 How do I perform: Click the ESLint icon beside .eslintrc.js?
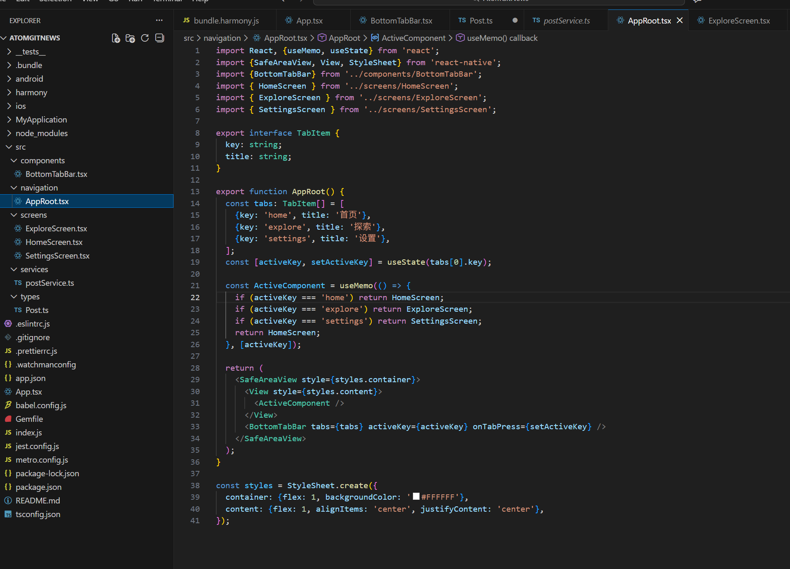[8, 324]
